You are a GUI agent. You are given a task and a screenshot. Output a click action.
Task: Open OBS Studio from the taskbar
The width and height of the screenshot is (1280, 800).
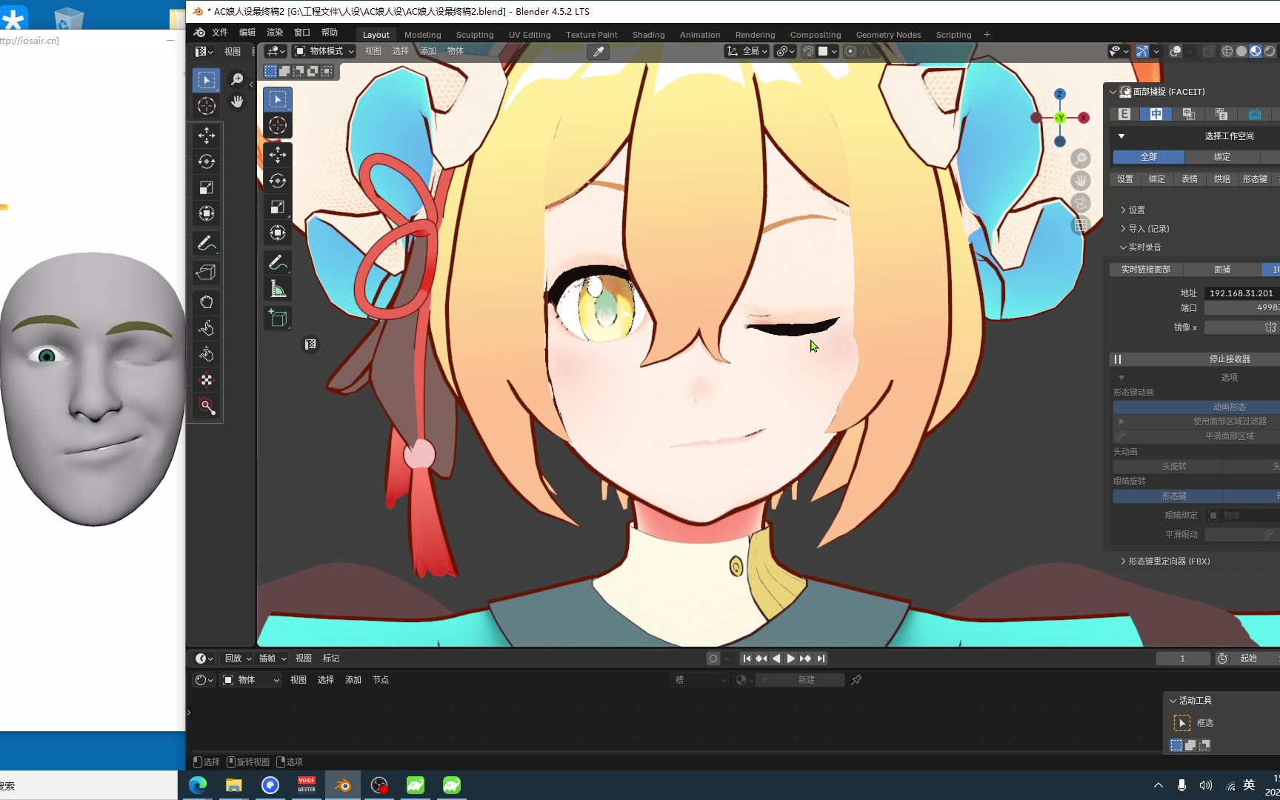pyautogui.click(x=379, y=785)
